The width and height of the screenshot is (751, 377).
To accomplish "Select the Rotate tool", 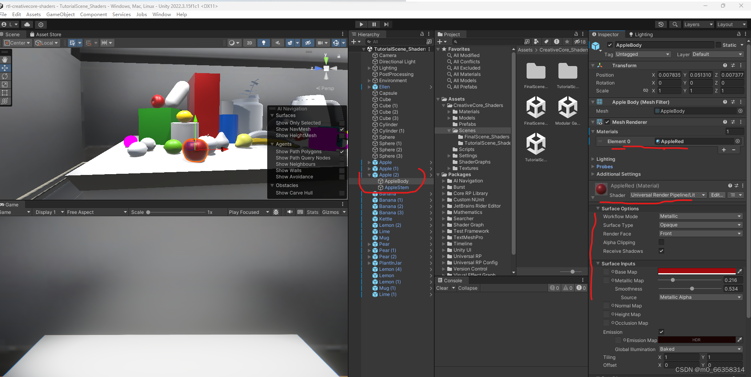I will pos(6,76).
